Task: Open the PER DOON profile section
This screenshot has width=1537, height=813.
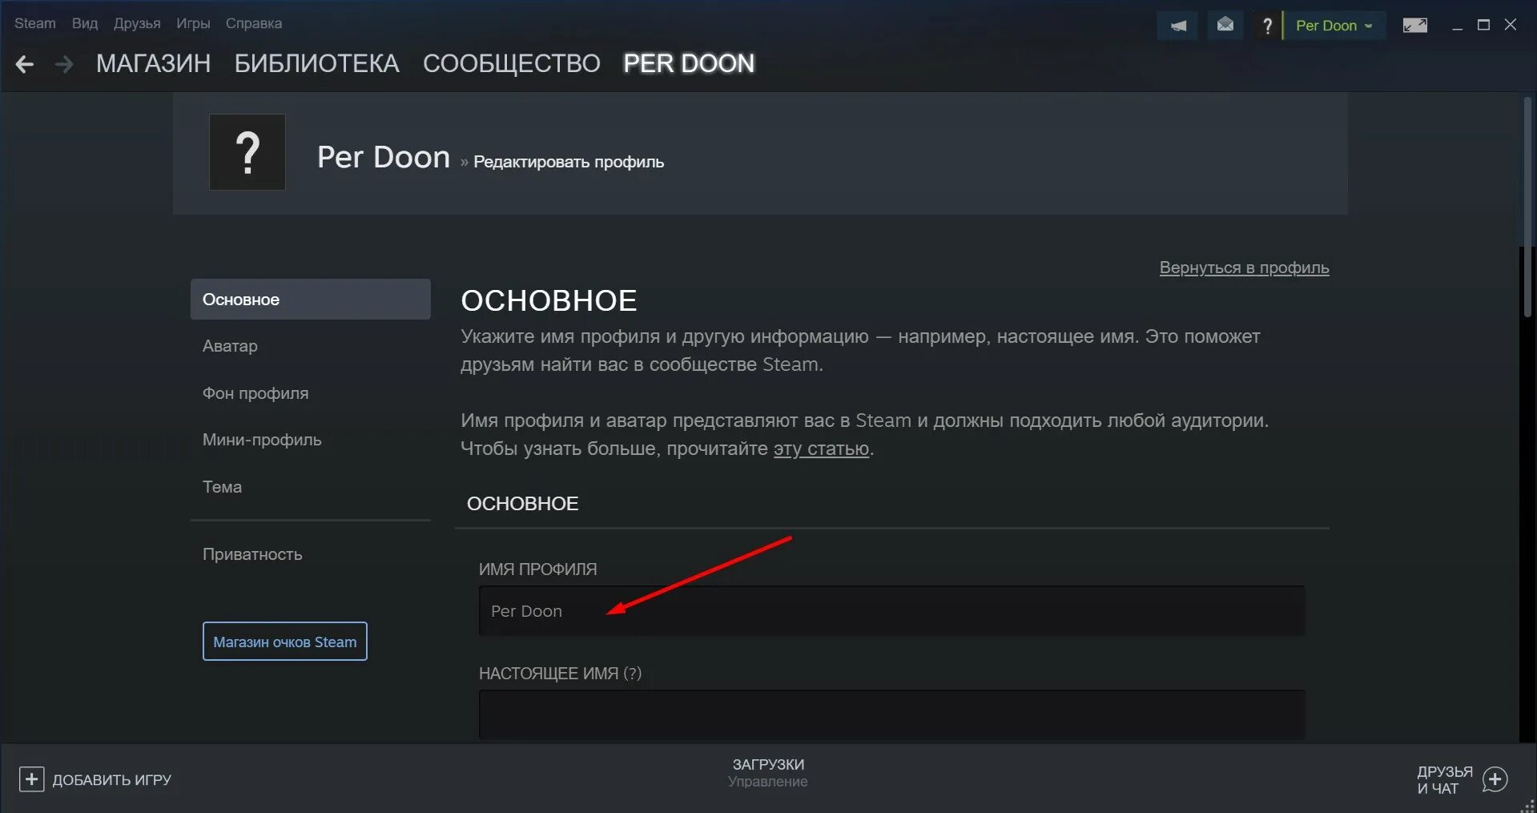Action: (x=689, y=63)
